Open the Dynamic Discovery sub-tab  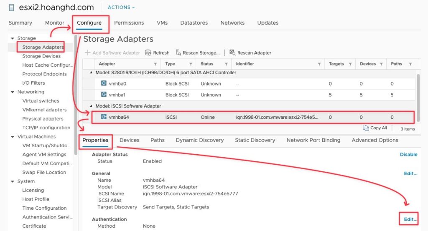tap(200, 140)
